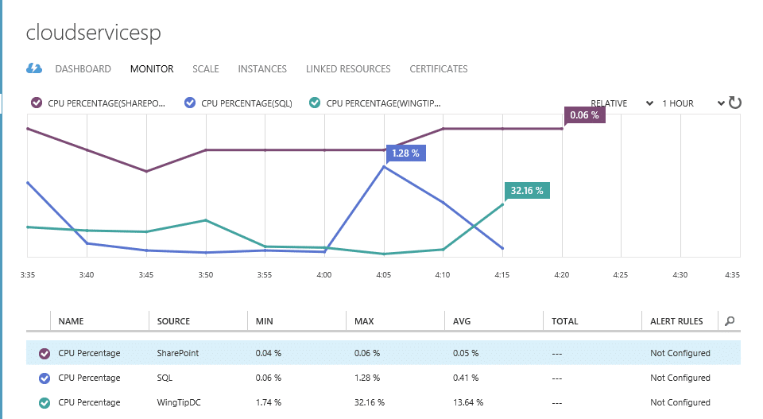Click the 3:50 time axis label

click(x=205, y=275)
